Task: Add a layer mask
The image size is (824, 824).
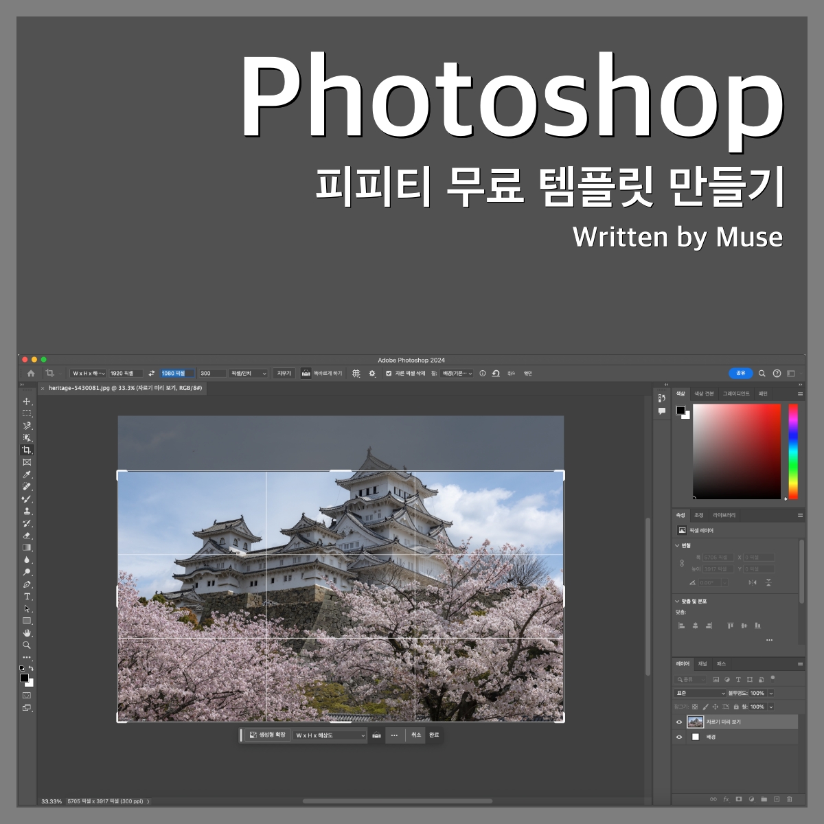Action: 739,799
